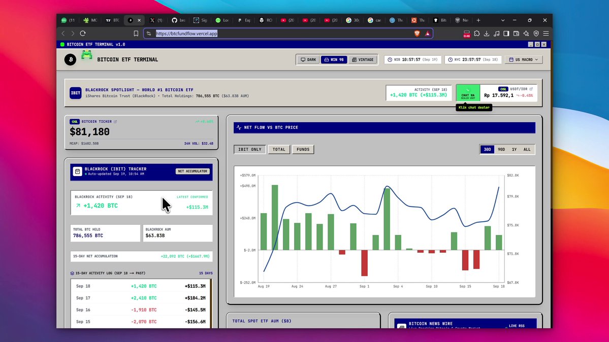Expand the US MACRO dropdown
This screenshot has height=342, width=609.
[x=524, y=59]
